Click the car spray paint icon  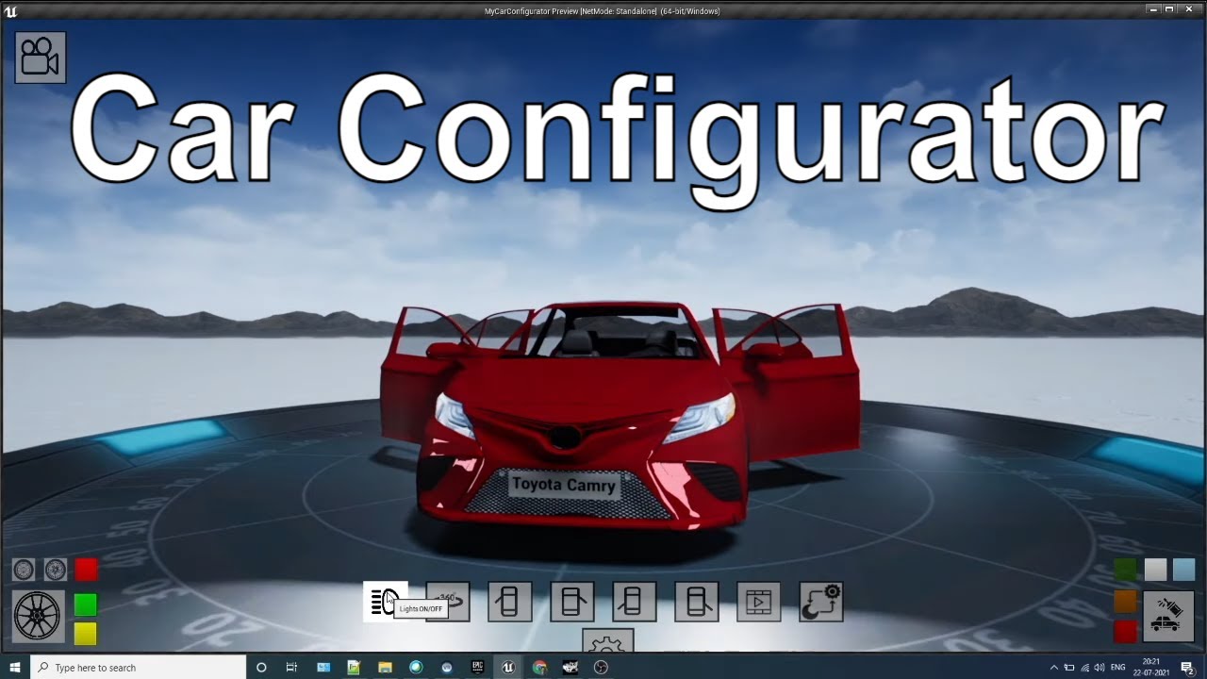[x=1169, y=616]
